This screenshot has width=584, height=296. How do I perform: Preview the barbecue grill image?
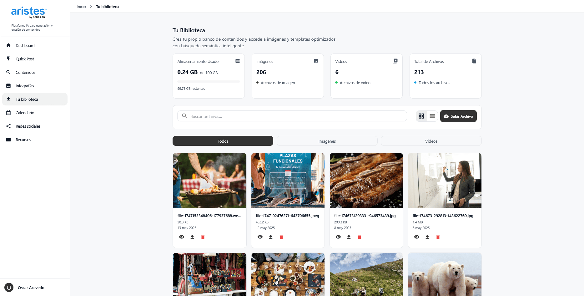pyautogui.click(x=182, y=237)
